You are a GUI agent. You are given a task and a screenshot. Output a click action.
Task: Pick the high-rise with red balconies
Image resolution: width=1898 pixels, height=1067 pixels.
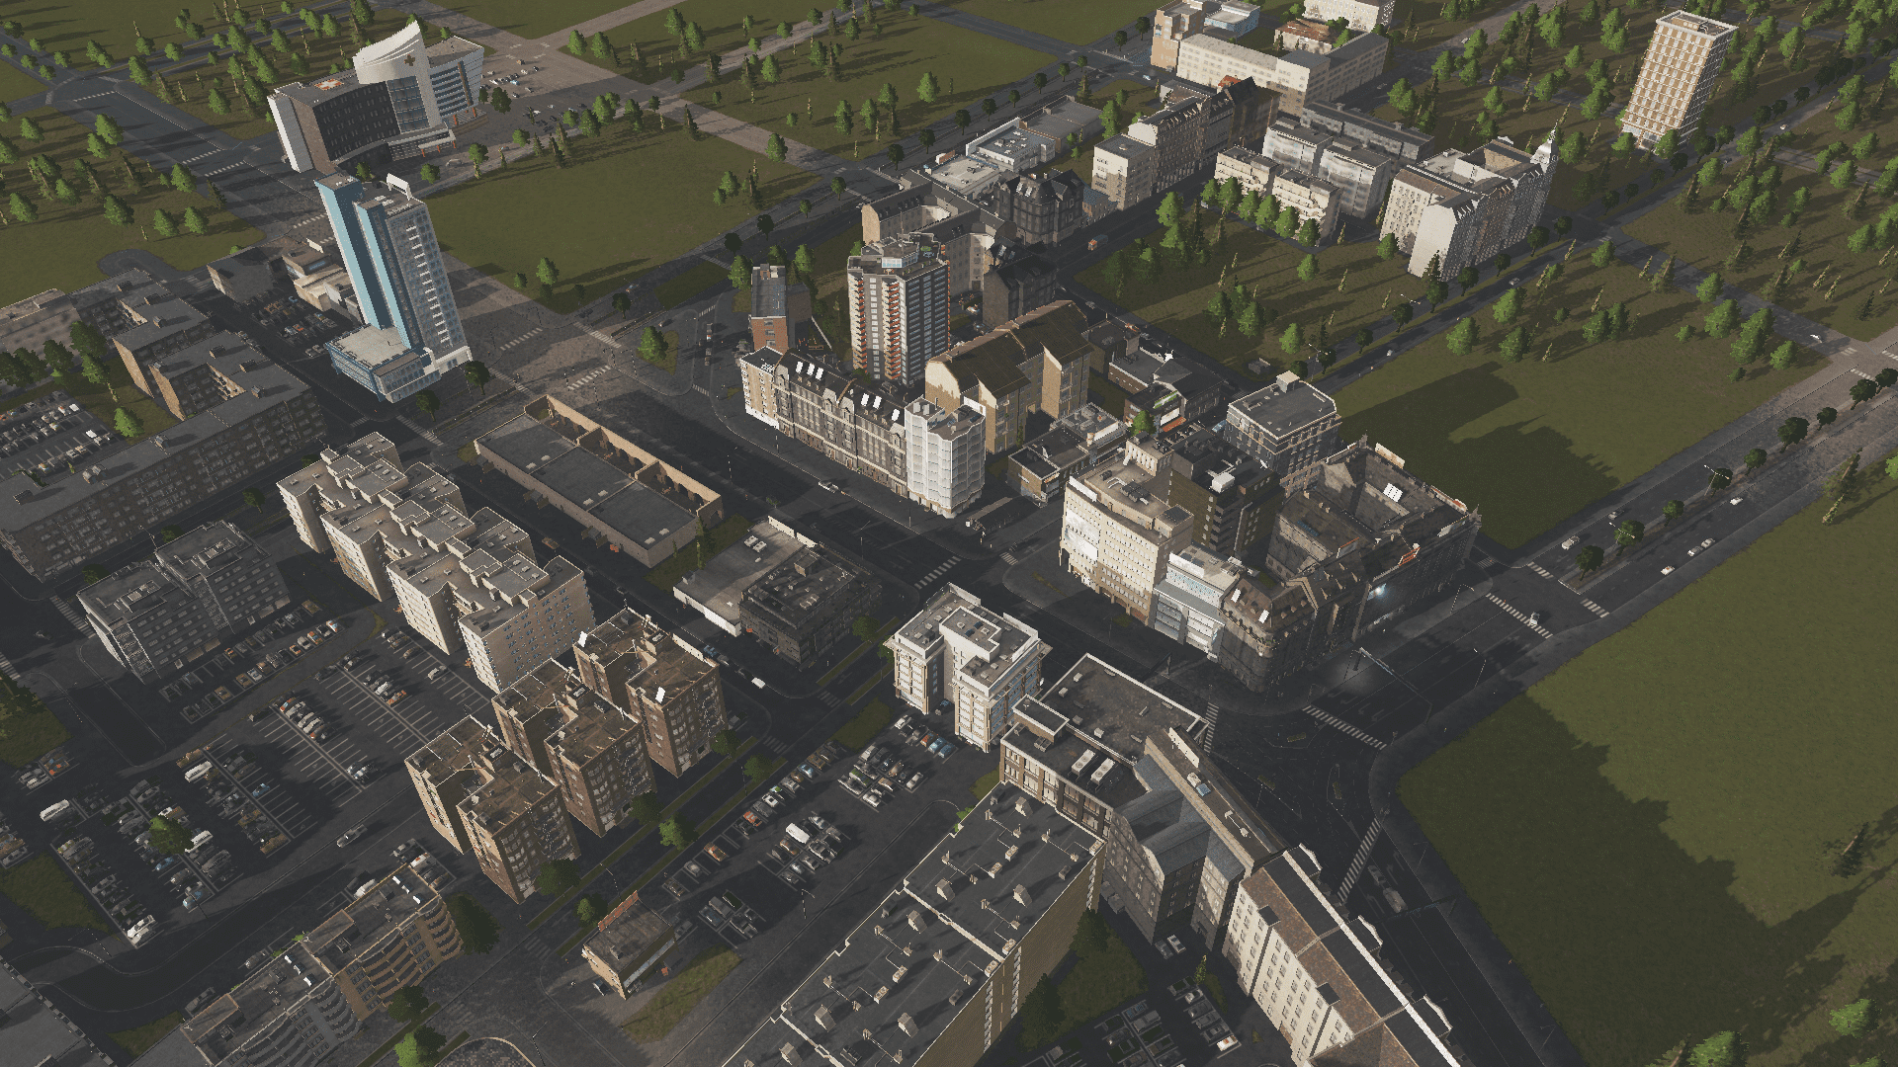pyautogui.click(x=897, y=309)
